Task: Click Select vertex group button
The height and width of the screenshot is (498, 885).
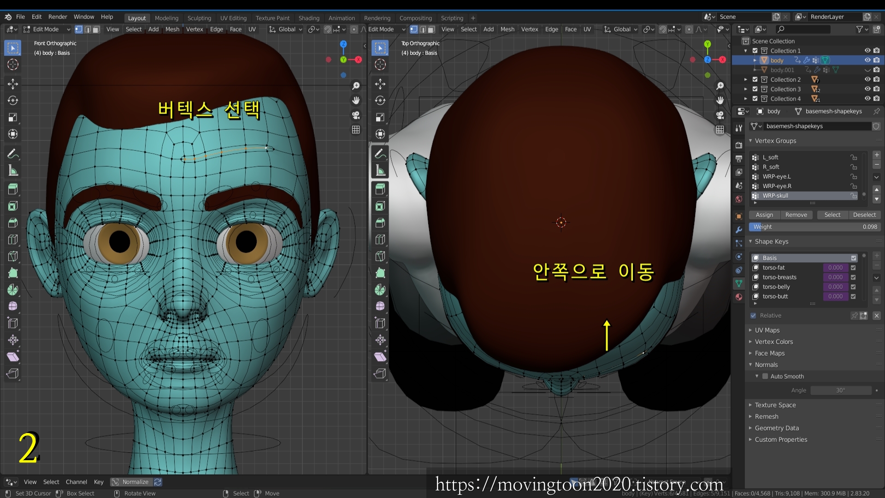Action: point(832,215)
